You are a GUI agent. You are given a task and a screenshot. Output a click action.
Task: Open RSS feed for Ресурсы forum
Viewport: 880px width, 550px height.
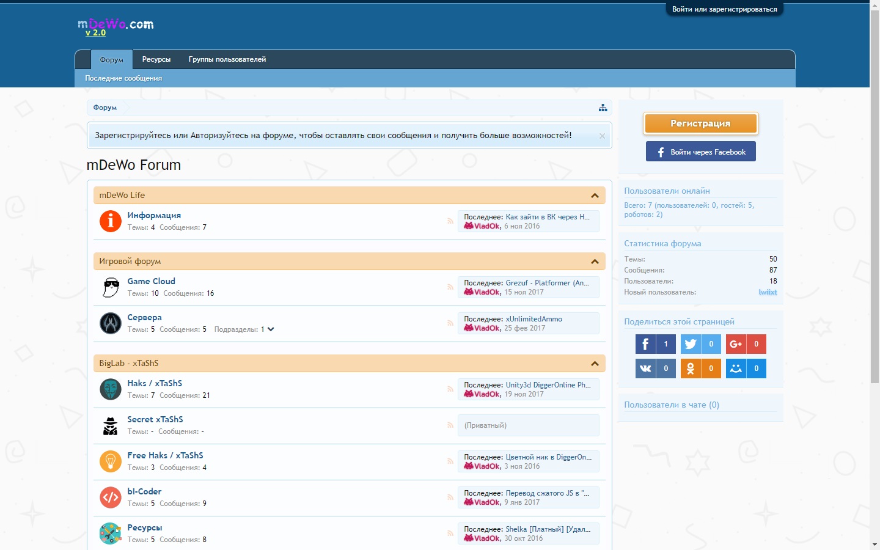(x=450, y=533)
